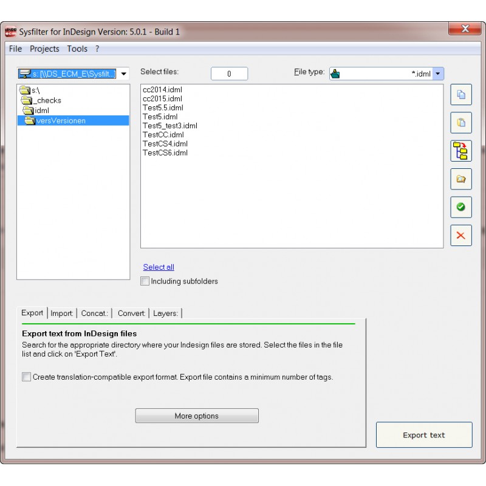The height and width of the screenshot is (486, 486).
Task: Click the red X delete icon button
Action: click(x=461, y=235)
